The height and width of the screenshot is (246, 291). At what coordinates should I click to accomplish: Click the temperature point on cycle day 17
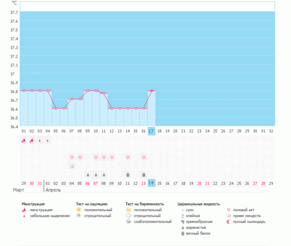click(x=151, y=91)
